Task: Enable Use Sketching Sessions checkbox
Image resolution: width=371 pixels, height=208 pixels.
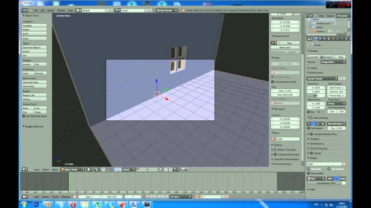Action: click(x=24, y=116)
